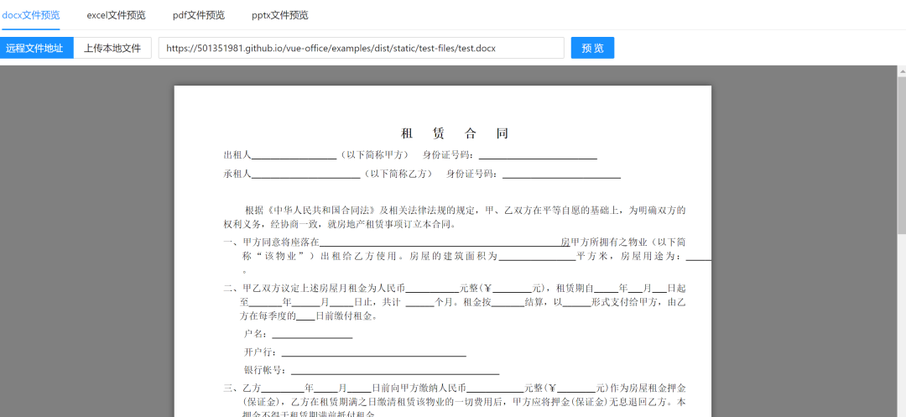Screen dimensions: 906x417
Task: Select the pdf文件预览 tab
Action: (199, 15)
